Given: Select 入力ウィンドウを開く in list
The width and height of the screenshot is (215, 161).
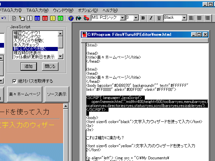Looking at the screenshot, I should (x=35, y=41).
